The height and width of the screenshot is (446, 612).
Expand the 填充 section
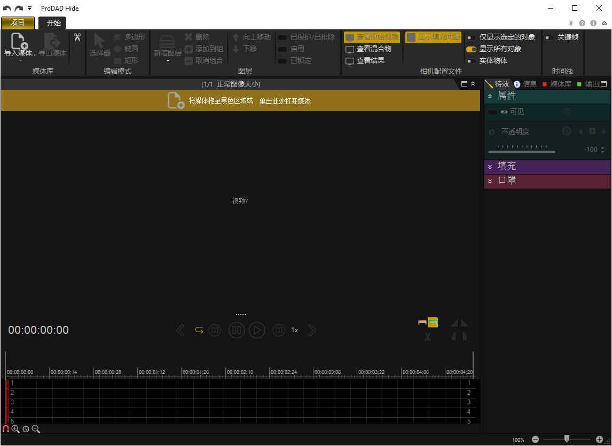point(491,166)
